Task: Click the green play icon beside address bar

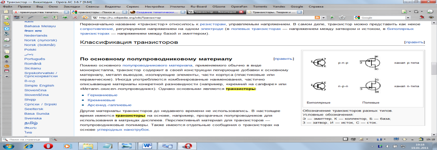Action: pos(333,18)
